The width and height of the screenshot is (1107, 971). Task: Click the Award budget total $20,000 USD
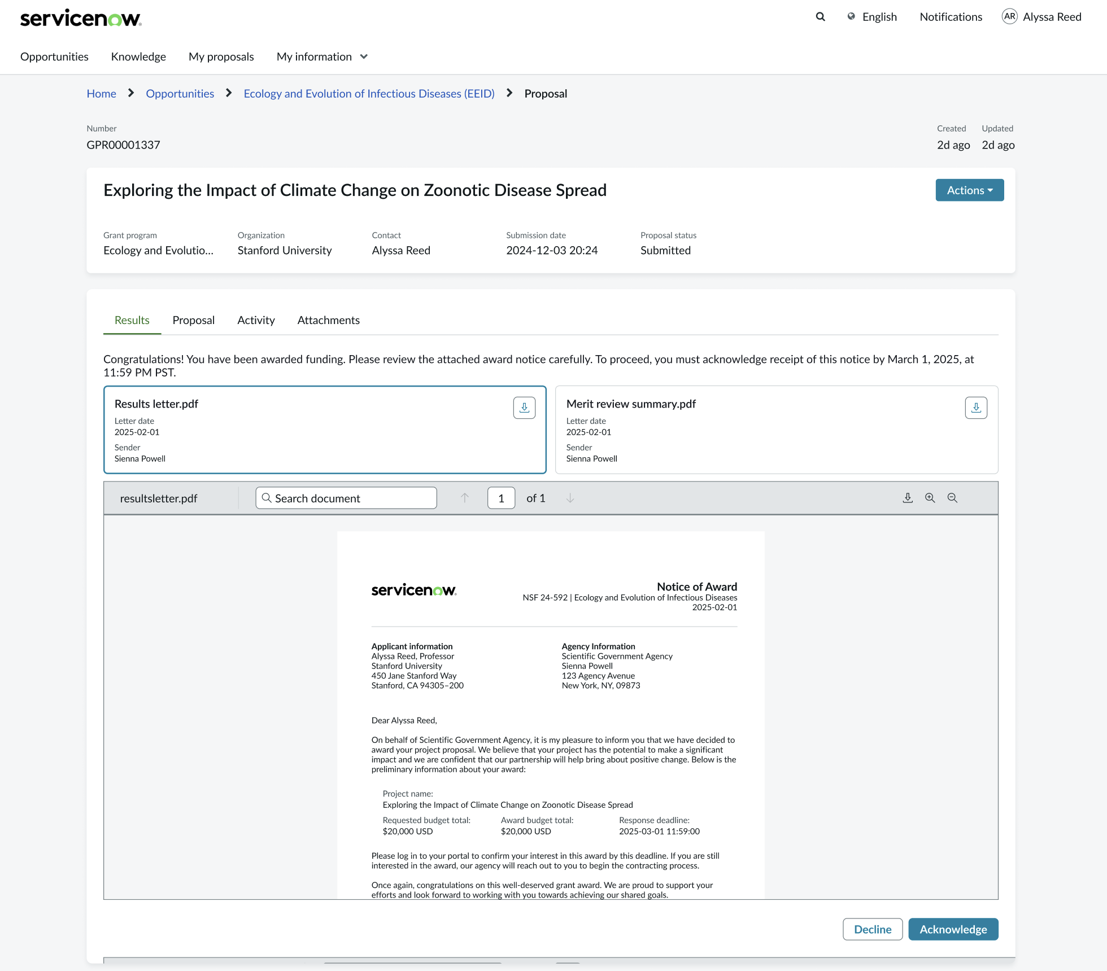[x=526, y=831]
